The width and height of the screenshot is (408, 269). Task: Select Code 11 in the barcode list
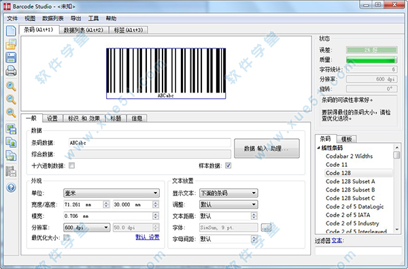pos(337,165)
